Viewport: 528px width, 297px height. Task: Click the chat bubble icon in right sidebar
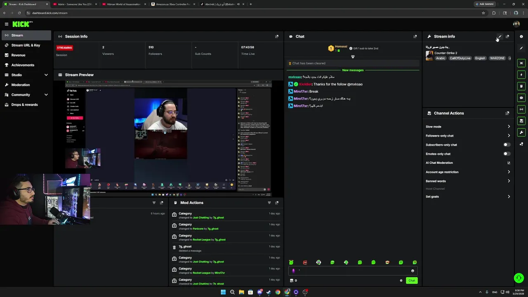pyautogui.click(x=521, y=98)
